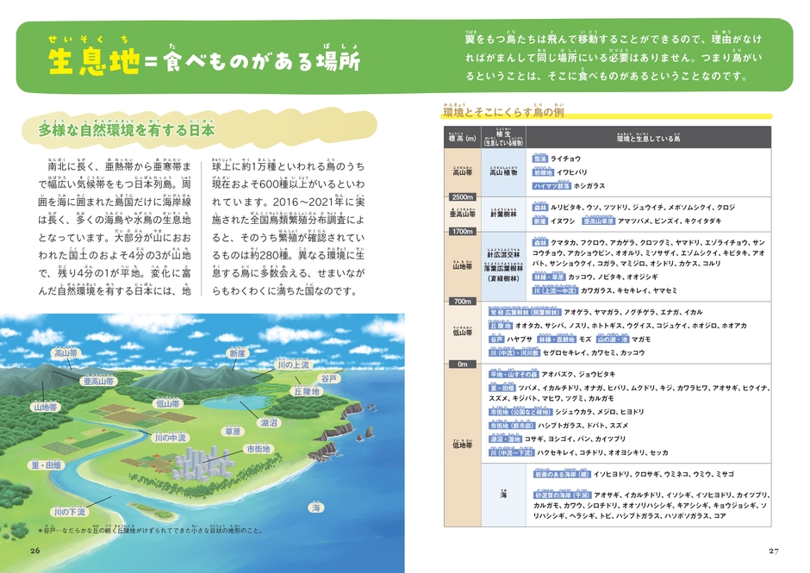Viewport: 810px width, 573px height.
Task: Select the 市街地 (都市部) tag in the table
Action: tap(511, 426)
